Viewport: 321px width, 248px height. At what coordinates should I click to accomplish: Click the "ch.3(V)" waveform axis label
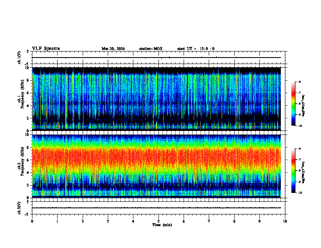pyautogui.click(x=19, y=208)
